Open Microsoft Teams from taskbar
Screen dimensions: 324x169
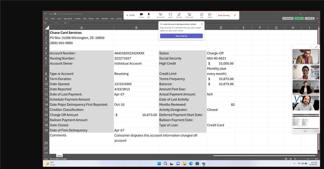(203, 163)
